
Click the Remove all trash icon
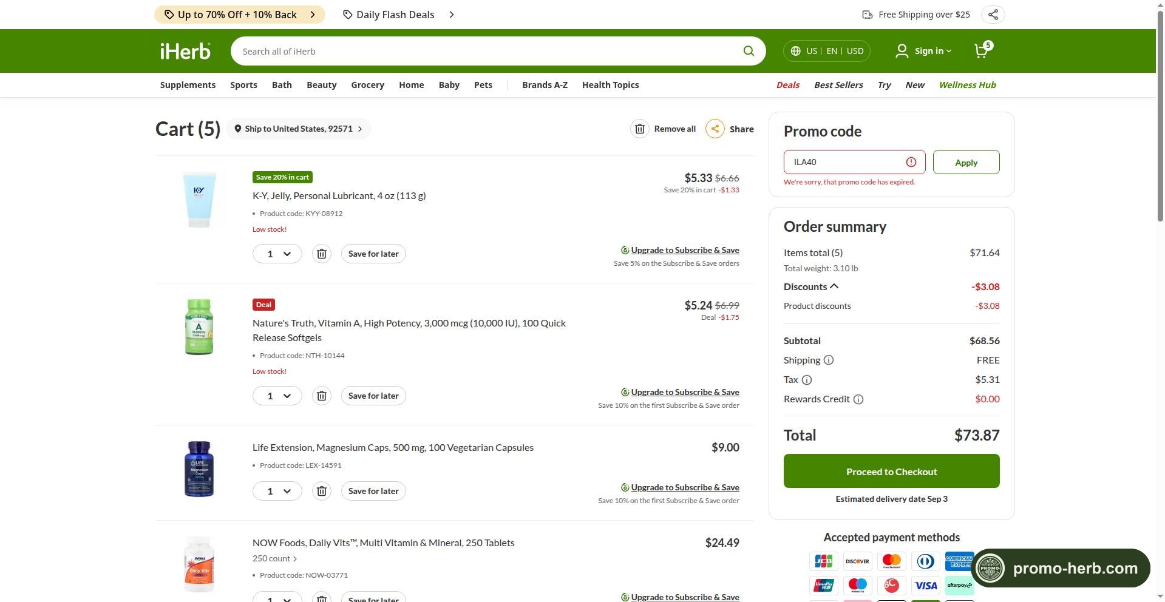point(639,129)
